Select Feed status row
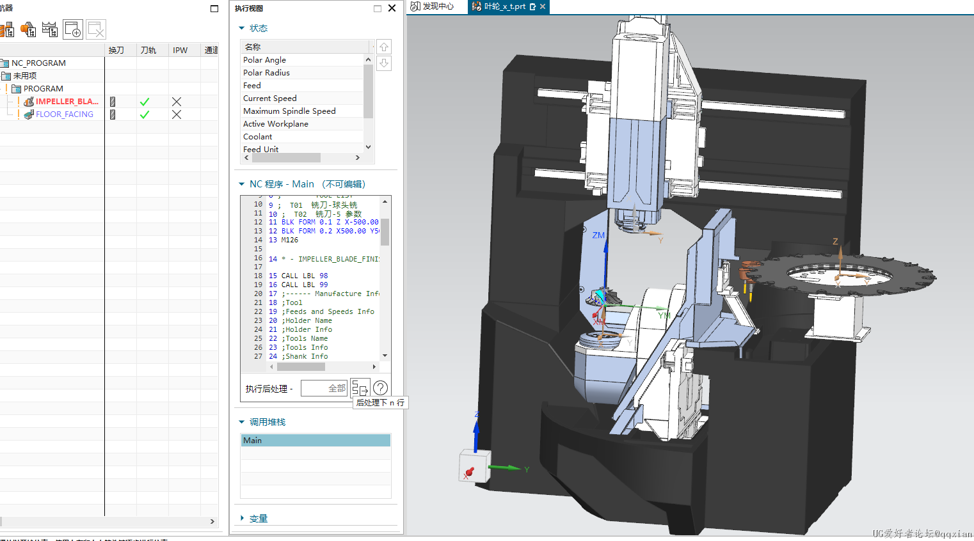Image resolution: width=974 pixels, height=541 pixels. (302, 86)
